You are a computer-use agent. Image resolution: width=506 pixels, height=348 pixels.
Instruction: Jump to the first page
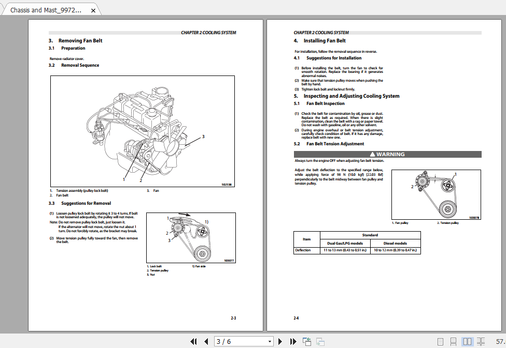[x=193, y=342]
